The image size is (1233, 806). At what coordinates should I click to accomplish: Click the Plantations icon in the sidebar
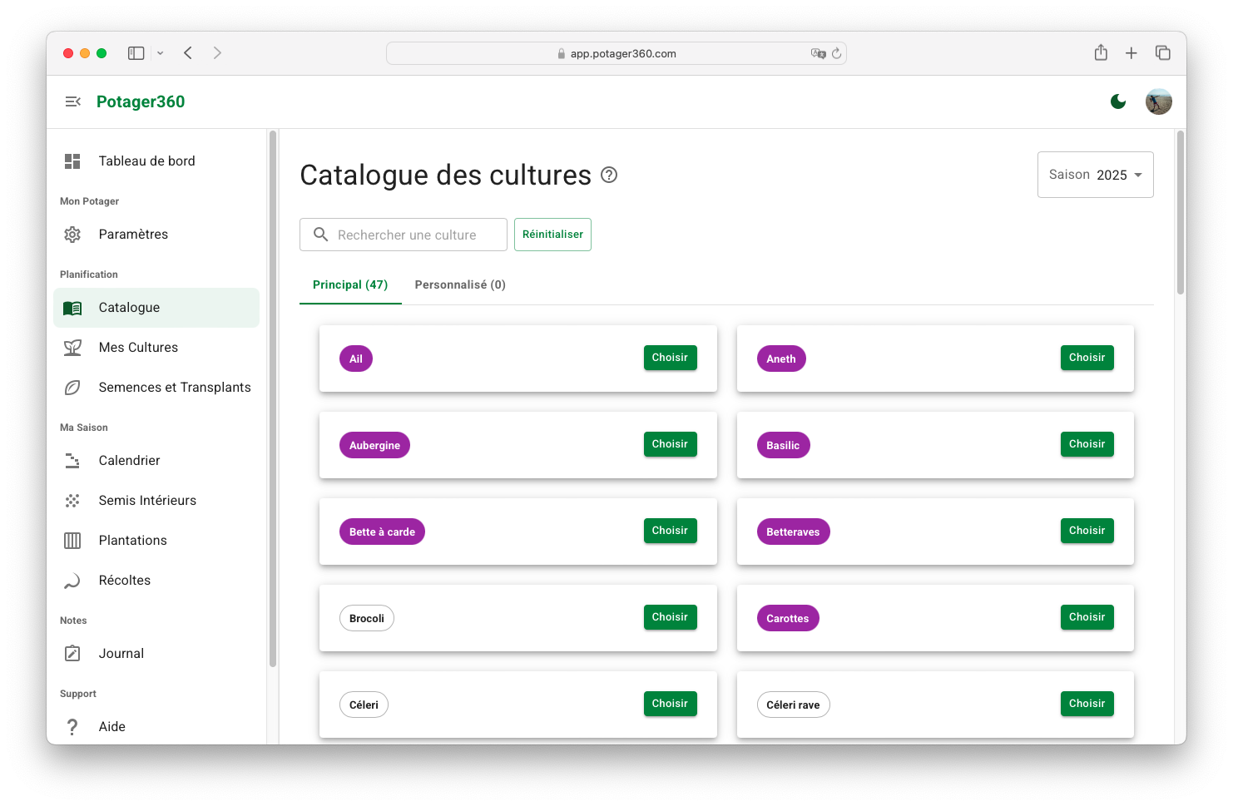click(x=72, y=540)
